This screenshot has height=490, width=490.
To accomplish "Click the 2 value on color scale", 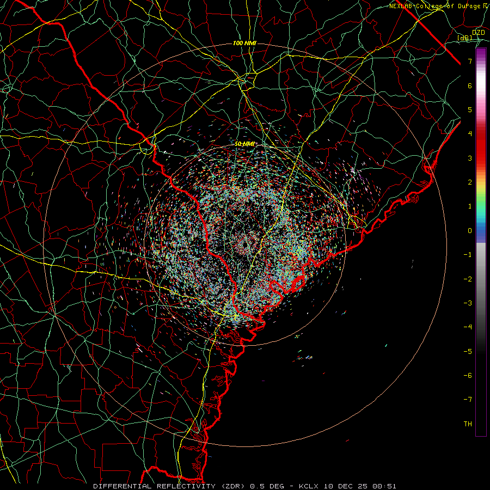I will pyautogui.click(x=470, y=182).
